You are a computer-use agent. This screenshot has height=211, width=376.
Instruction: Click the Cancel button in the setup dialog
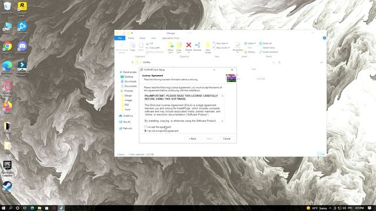227,139
